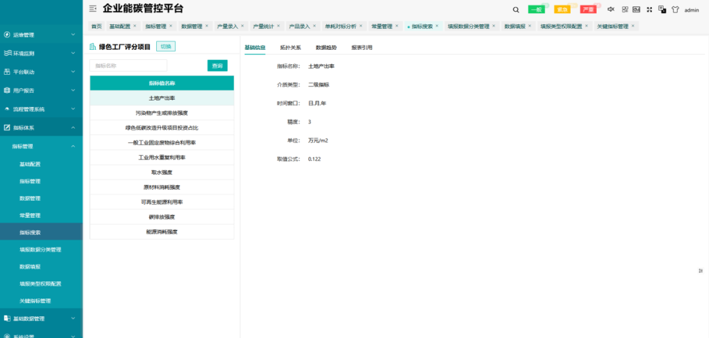Image resolution: width=709 pixels, height=338 pixels.
Task: Close the 单耗对标分析 tab
Action: (360, 26)
